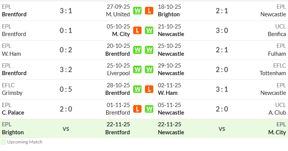The height and width of the screenshot is (151, 288).
Task: Click L badge for C. Palace vs Brentford
Action: pyautogui.click(x=137, y=109)
